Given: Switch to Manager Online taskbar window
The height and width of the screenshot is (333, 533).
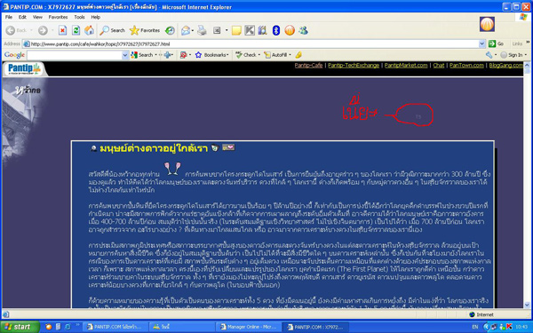Looking at the screenshot, I should tap(248, 327).
